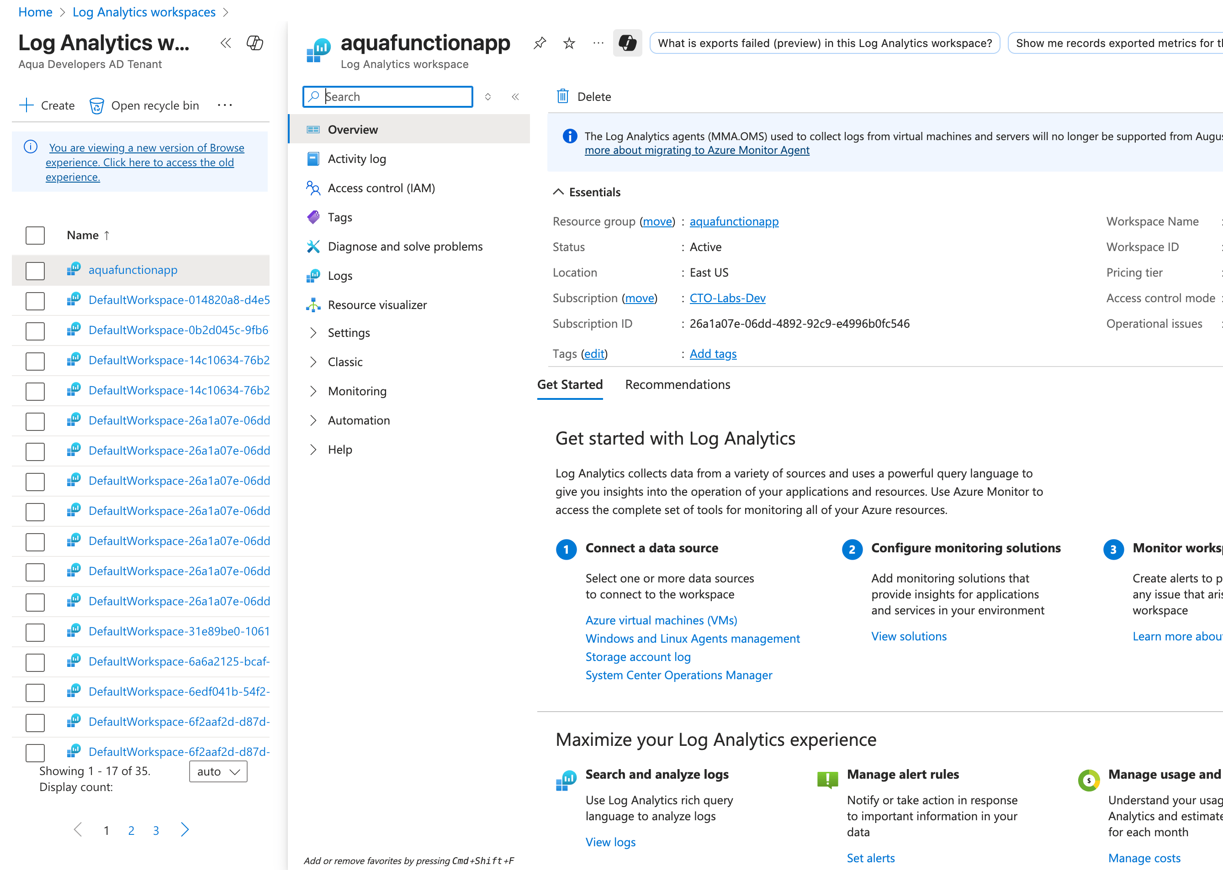Click the View solutions link
Image resolution: width=1223 pixels, height=870 pixels.
(909, 636)
